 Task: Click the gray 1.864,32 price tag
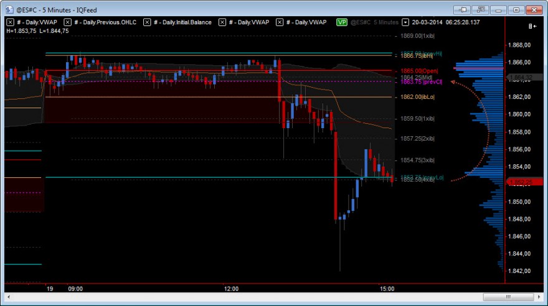(x=524, y=77)
